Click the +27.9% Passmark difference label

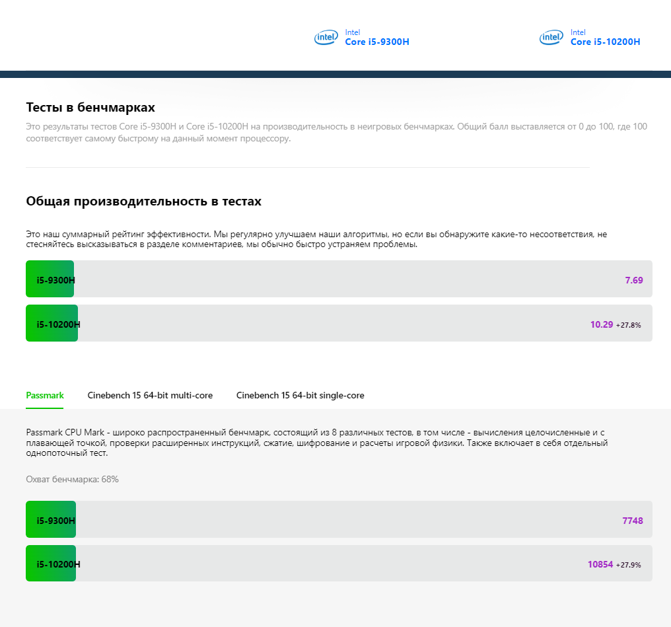pyautogui.click(x=629, y=565)
